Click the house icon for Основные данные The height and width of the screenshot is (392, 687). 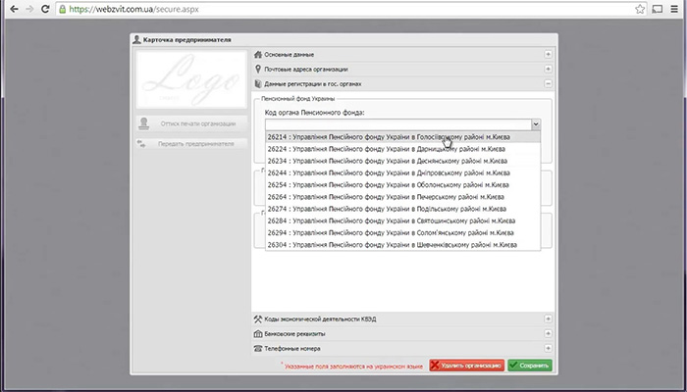pyautogui.click(x=258, y=55)
